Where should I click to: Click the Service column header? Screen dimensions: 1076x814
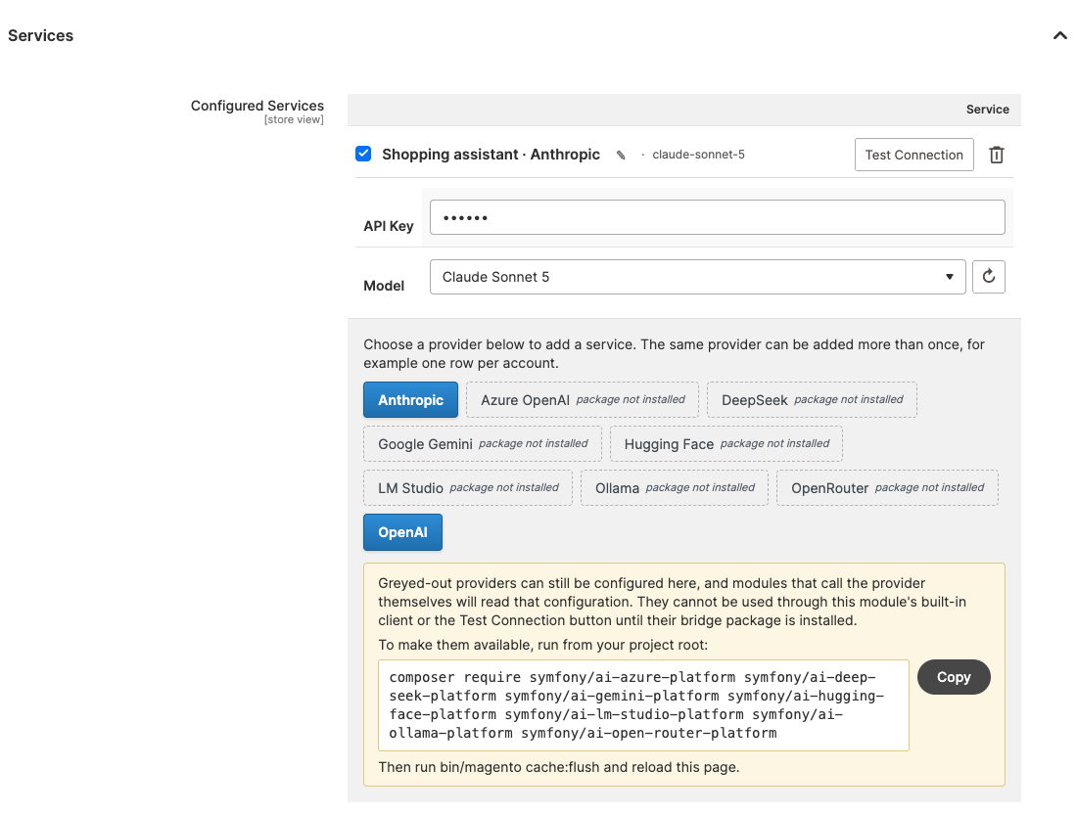click(x=988, y=109)
